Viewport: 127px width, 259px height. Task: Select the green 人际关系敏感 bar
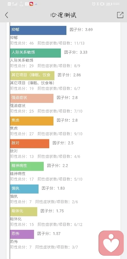[x=35, y=53]
